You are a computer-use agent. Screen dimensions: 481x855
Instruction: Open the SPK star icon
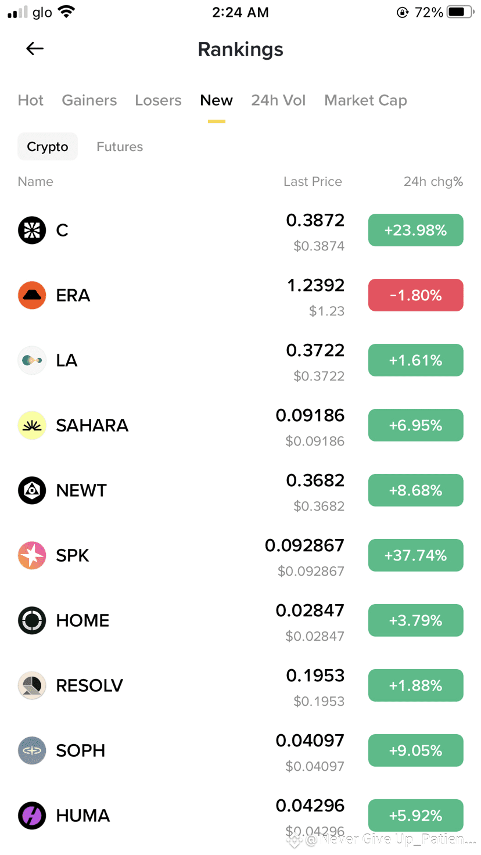pos(32,555)
